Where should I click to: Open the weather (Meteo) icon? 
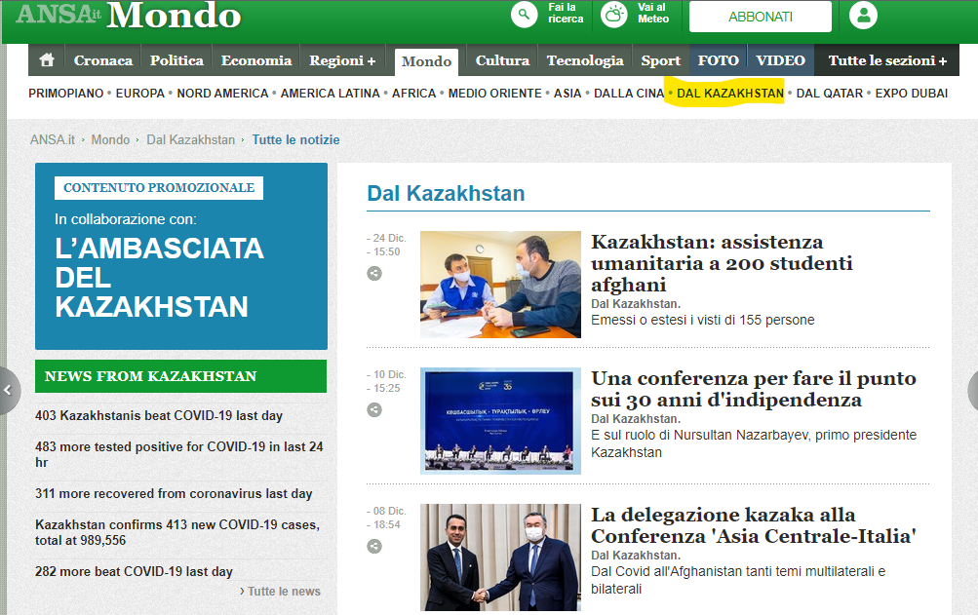[613, 15]
